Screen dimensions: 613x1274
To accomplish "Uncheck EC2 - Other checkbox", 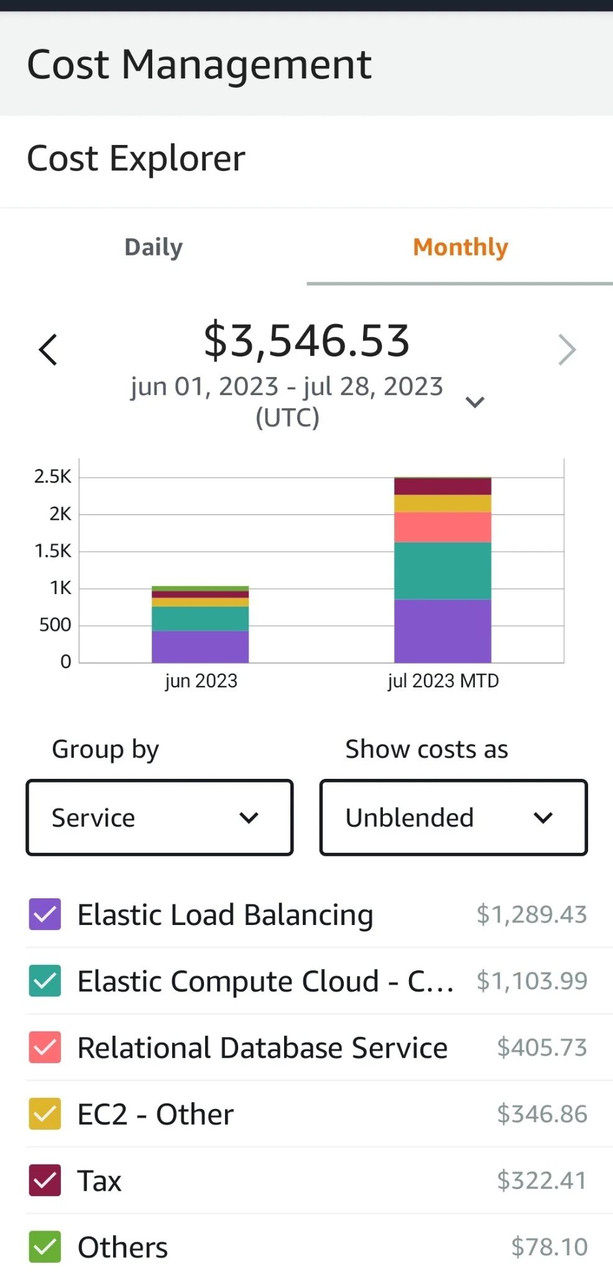I will [45, 1114].
